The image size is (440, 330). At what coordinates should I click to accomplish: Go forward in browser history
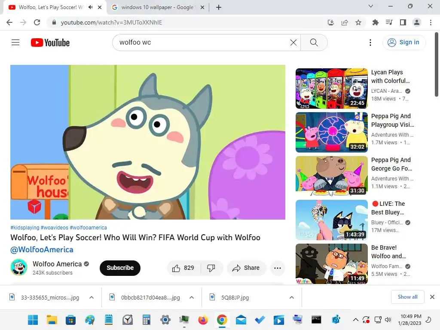(23, 22)
